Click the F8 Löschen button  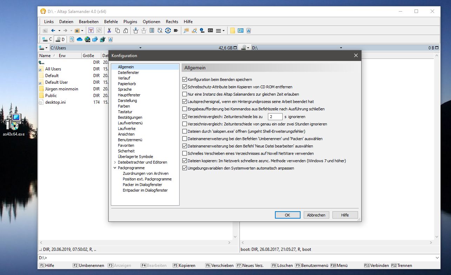[x=282, y=266]
